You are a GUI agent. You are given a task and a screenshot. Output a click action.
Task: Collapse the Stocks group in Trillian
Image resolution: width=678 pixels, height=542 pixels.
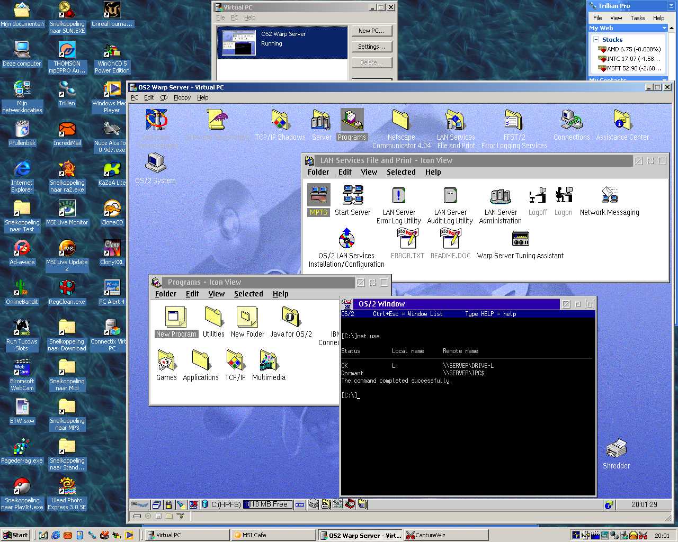596,40
